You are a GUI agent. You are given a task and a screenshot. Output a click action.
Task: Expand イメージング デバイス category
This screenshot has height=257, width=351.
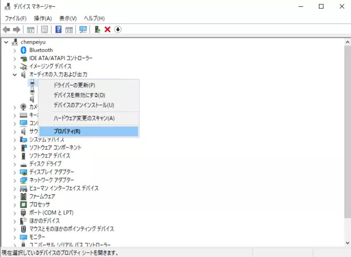click(15, 67)
